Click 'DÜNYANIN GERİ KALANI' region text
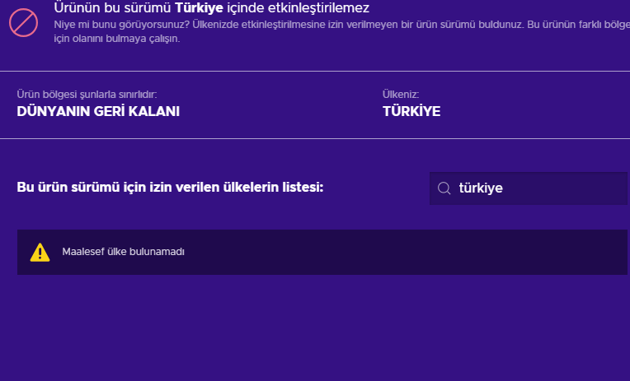The height and width of the screenshot is (381, 630). tap(98, 111)
